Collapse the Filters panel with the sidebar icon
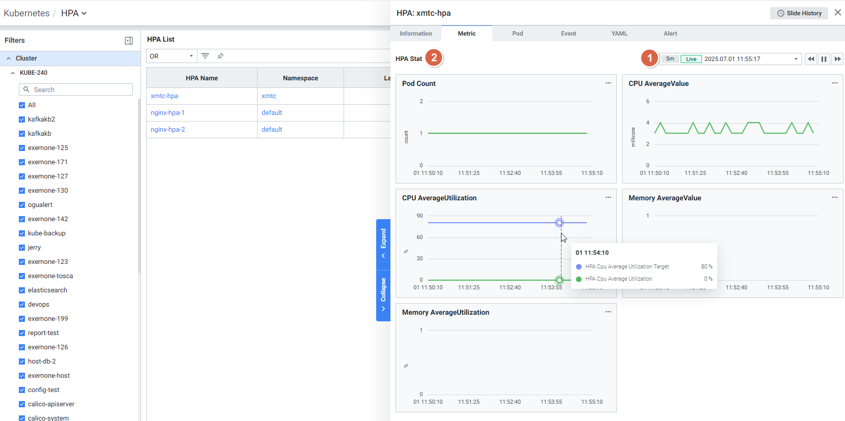This screenshot has width=845, height=421. point(129,41)
